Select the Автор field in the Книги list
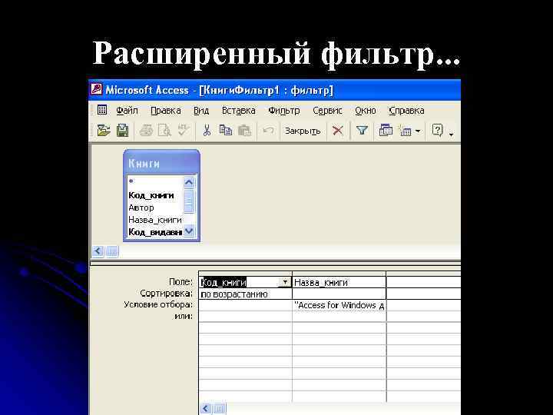Viewport: 553px width, 415px height. 155,207
